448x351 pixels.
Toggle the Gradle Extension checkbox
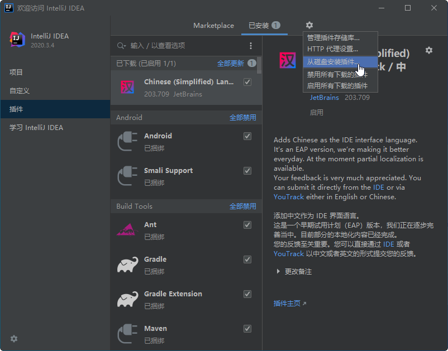click(x=247, y=294)
